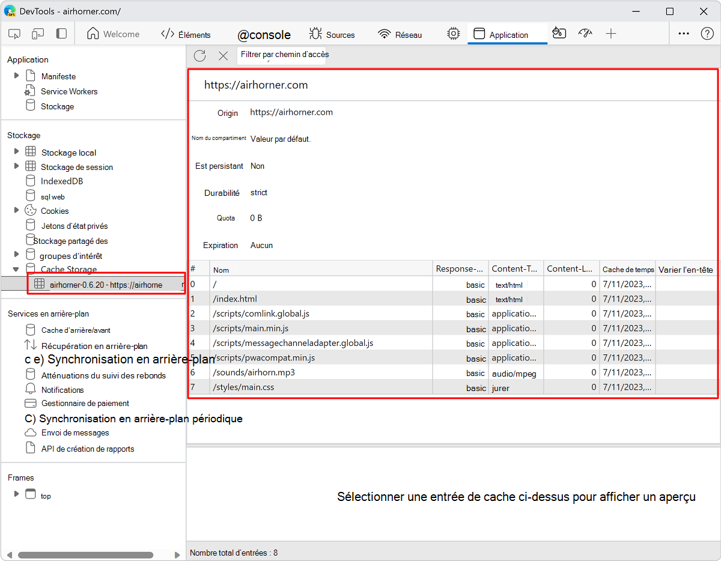This screenshot has width=721, height=561.
Task: Open the gauge speedometer tab icon
Action: [585, 34]
